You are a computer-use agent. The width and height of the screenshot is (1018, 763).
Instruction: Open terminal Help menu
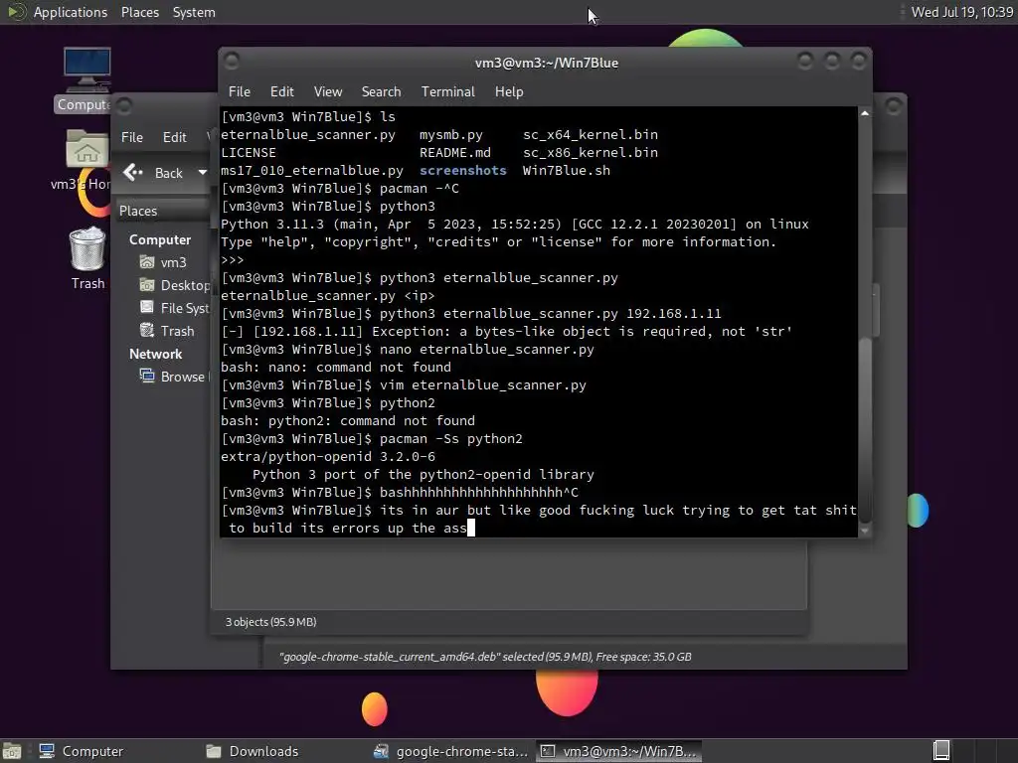pos(509,91)
